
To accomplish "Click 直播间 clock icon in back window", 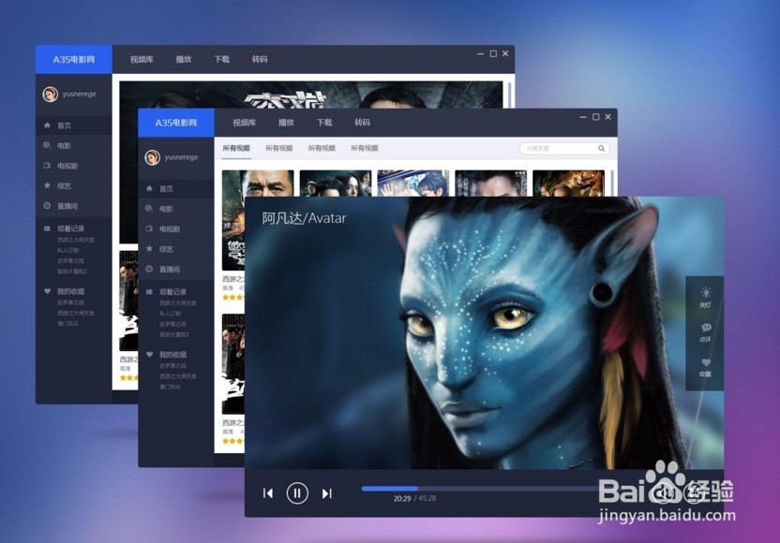I will point(47,206).
